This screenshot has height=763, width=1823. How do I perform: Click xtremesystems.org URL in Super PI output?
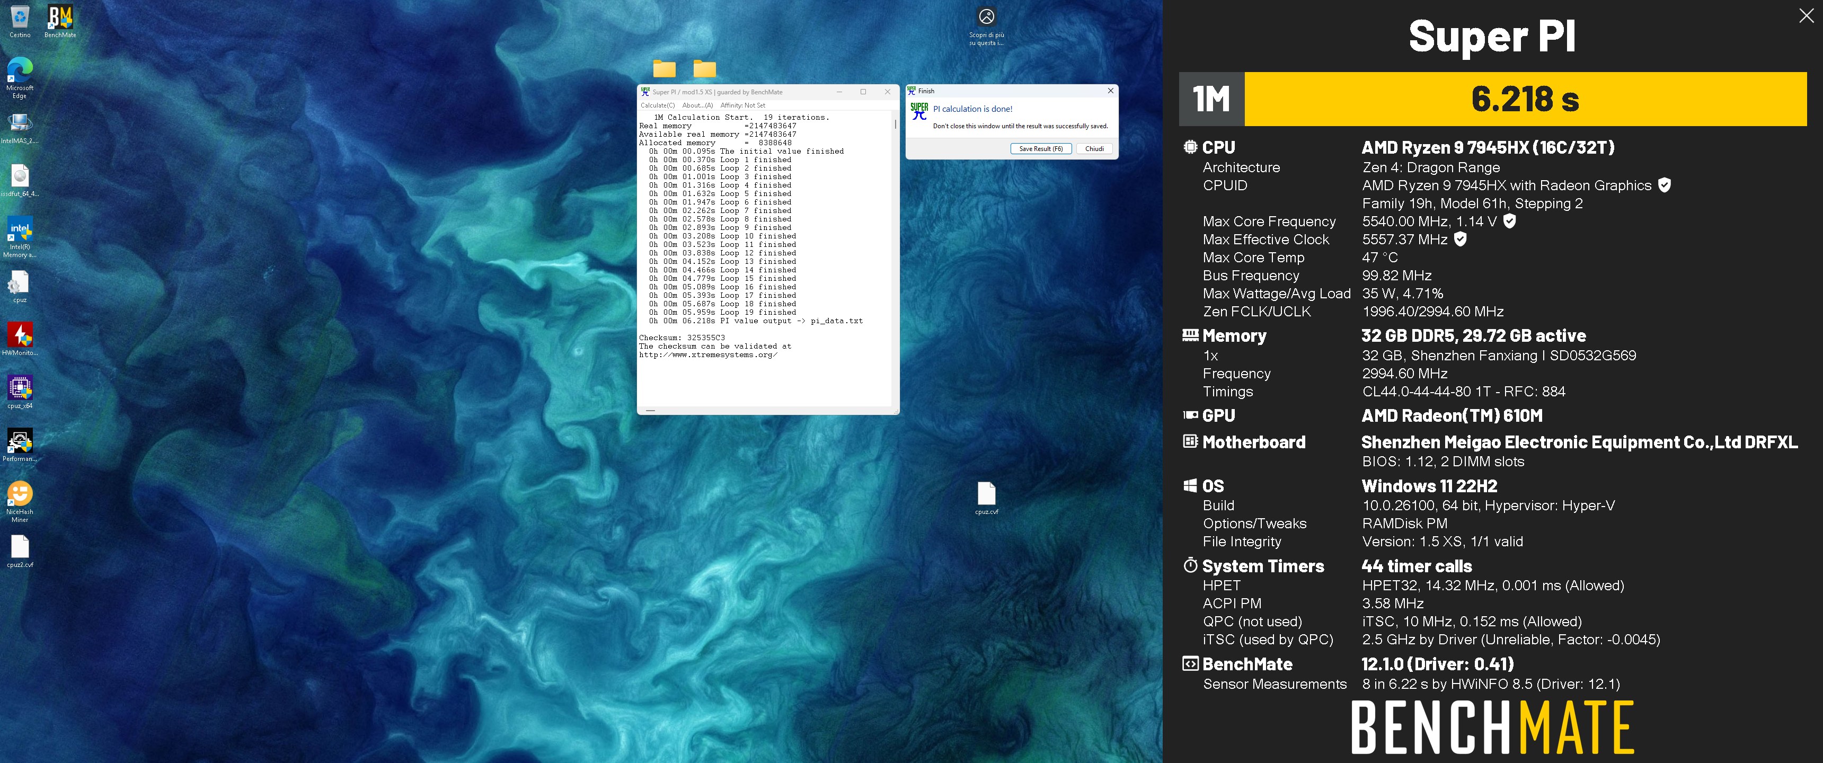(x=707, y=354)
